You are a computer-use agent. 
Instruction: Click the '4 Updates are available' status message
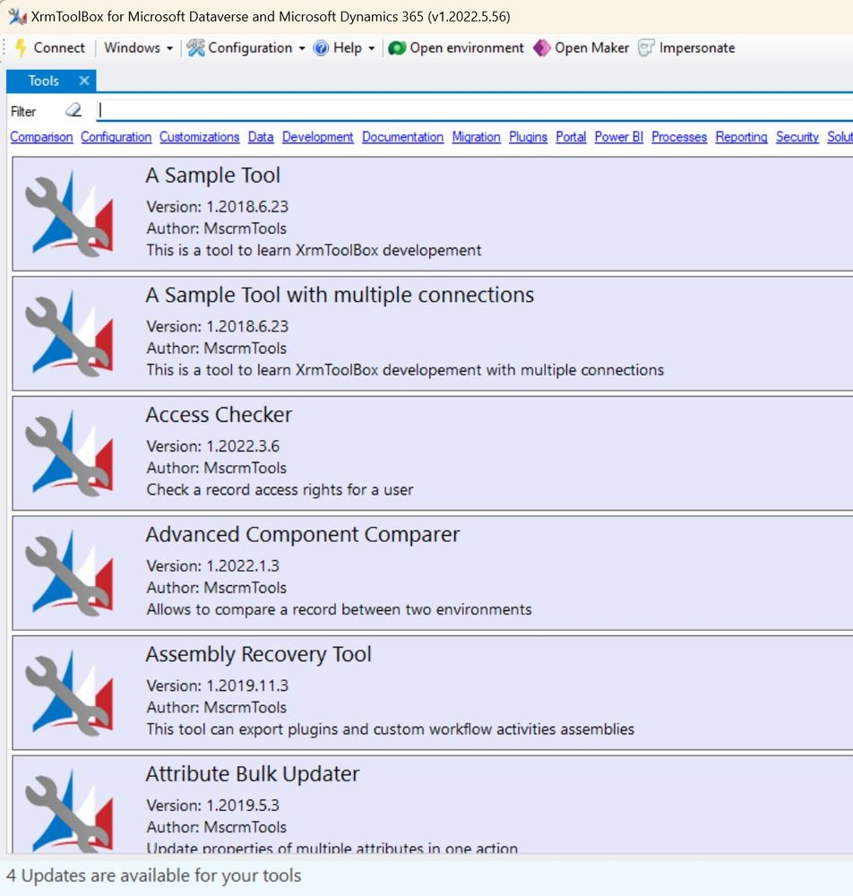click(x=154, y=875)
